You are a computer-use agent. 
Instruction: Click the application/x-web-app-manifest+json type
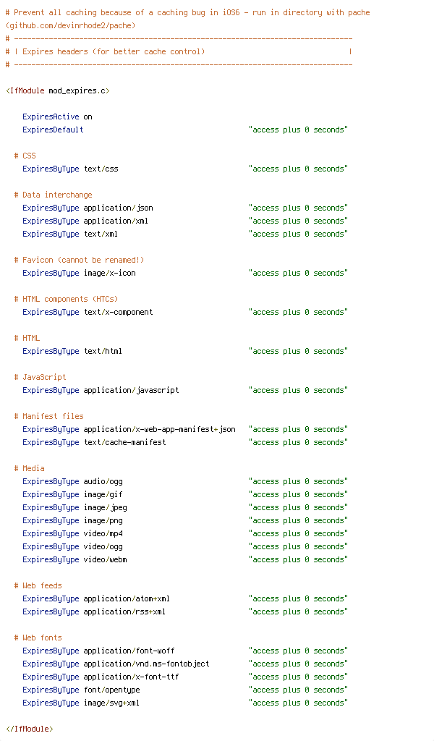pos(160,429)
